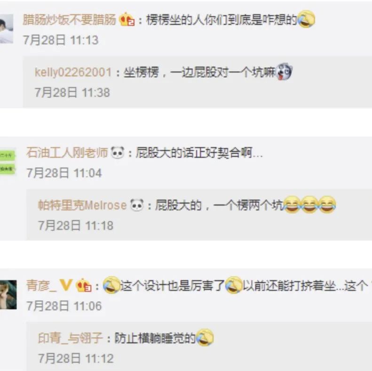Click the last of the three laughing emojis

[x=327, y=204]
